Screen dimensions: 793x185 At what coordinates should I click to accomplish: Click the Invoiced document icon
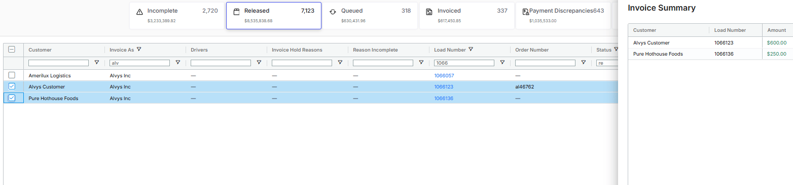click(429, 12)
